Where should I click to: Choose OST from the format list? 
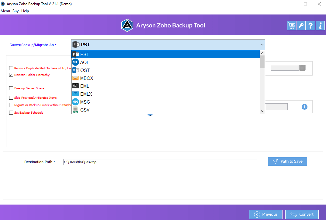pos(166,70)
